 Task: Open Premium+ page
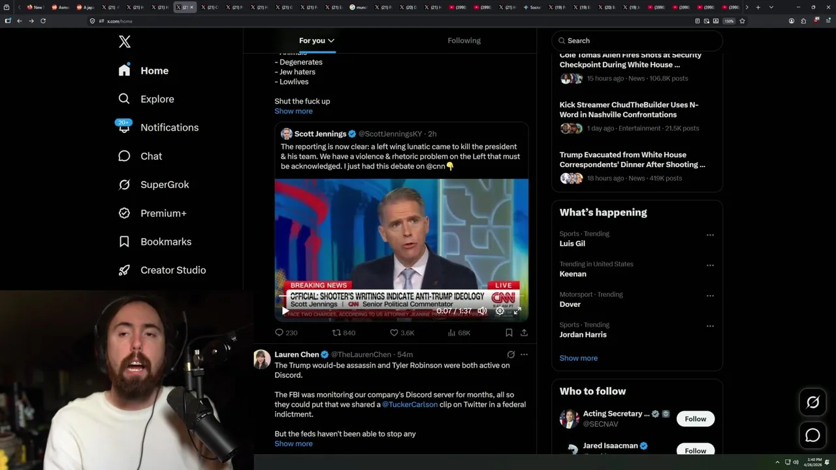tap(152, 213)
